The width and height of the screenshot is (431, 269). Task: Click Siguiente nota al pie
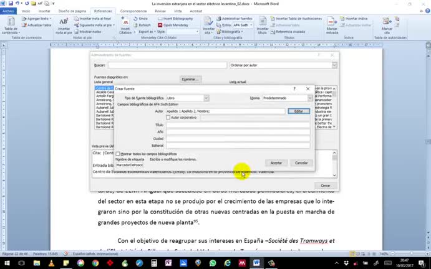click(x=94, y=25)
